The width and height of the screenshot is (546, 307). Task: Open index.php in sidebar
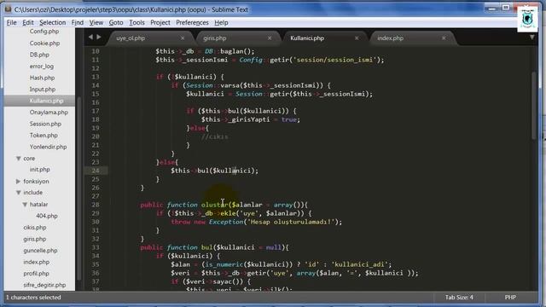click(36, 262)
